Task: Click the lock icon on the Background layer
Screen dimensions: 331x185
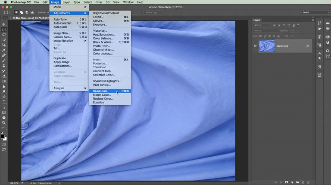Action: (x=307, y=46)
